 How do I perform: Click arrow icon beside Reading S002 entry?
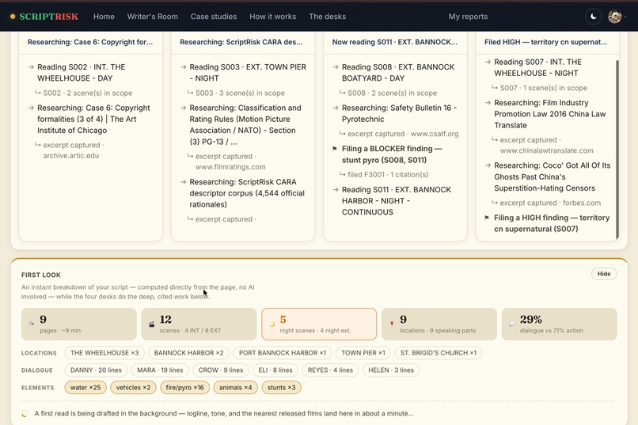click(31, 67)
